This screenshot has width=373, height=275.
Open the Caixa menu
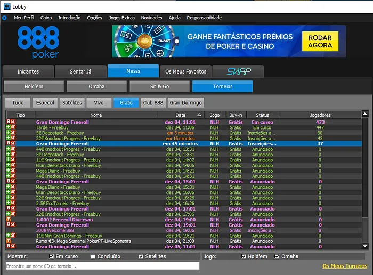pos(46,18)
